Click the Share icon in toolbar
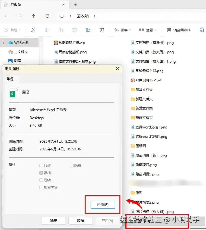The width and height of the screenshot is (206, 230). point(88,30)
